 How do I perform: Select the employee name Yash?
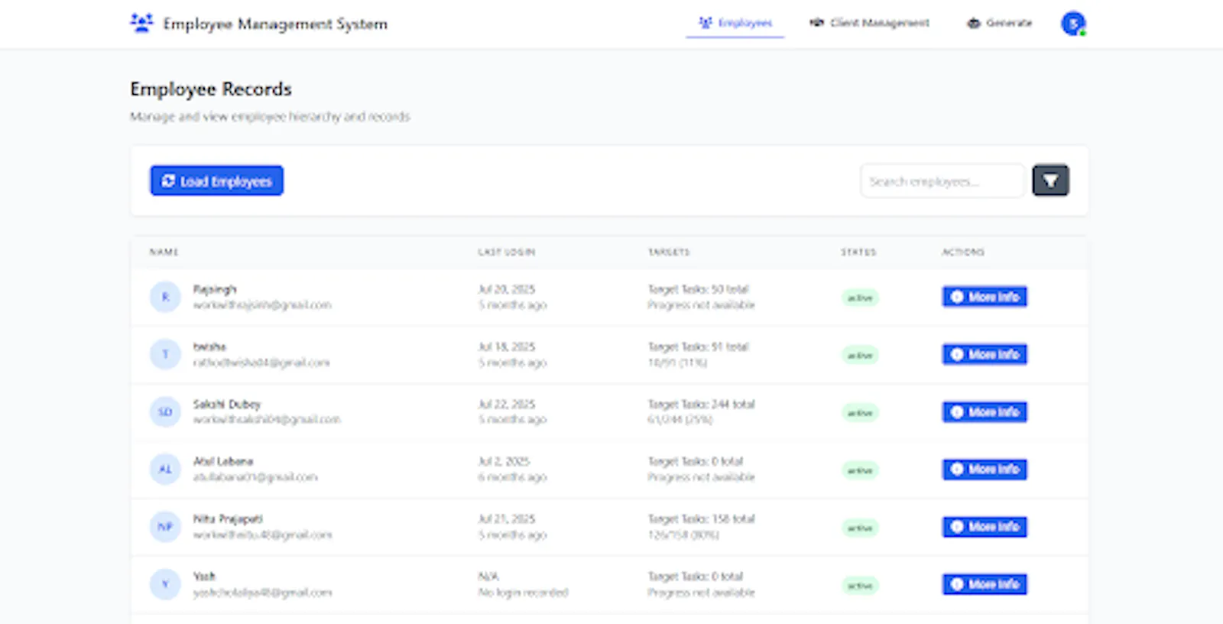coord(204,576)
